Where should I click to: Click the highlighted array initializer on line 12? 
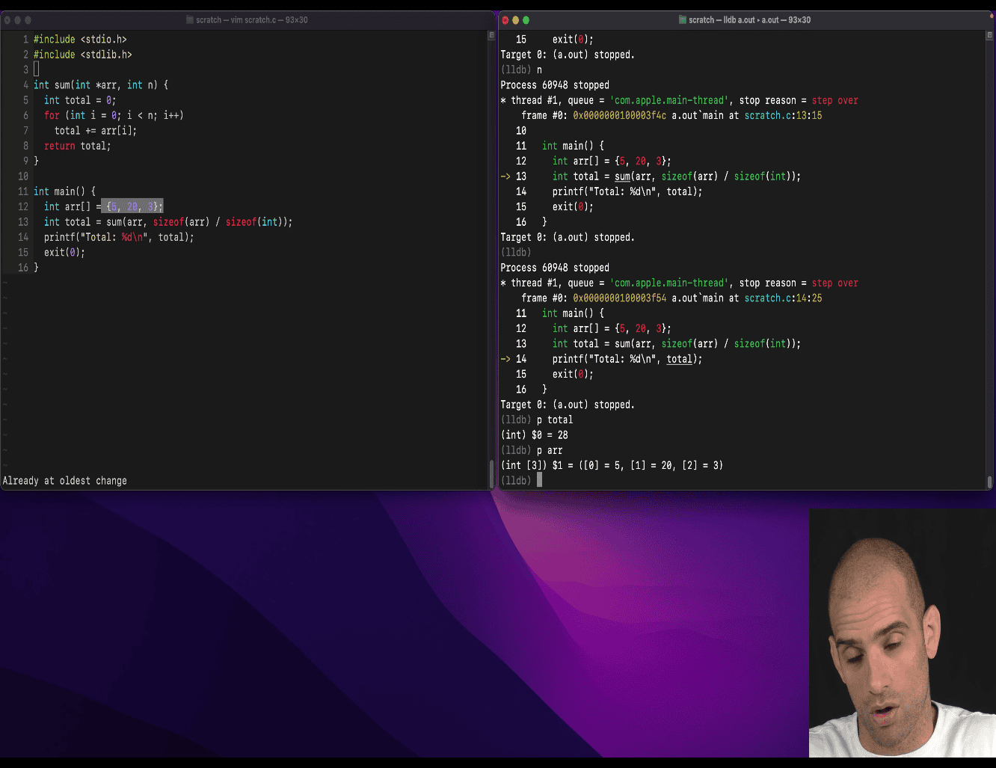132,206
